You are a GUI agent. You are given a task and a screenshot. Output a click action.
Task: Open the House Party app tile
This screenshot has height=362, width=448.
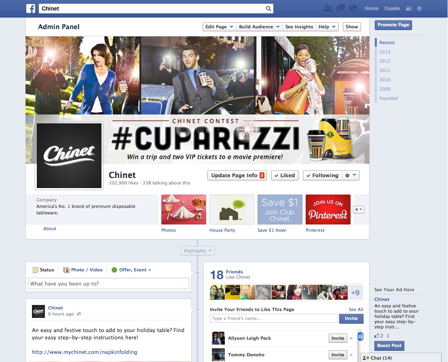pyautogui.click(x=232, y=210)
